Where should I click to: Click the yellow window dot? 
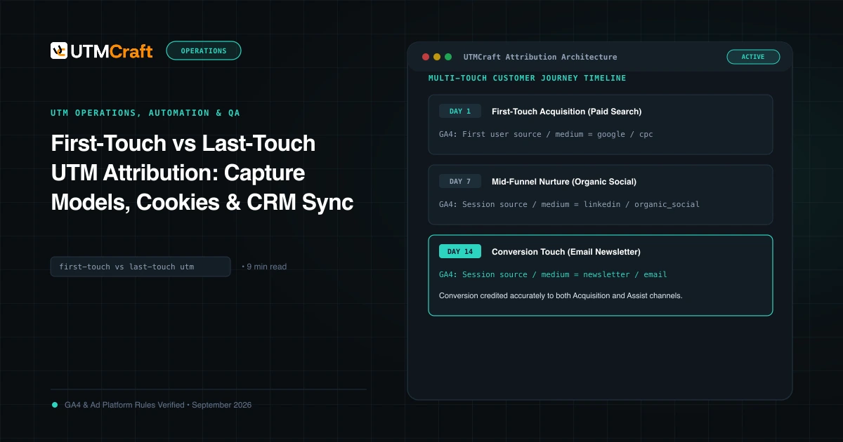(437, 57)
